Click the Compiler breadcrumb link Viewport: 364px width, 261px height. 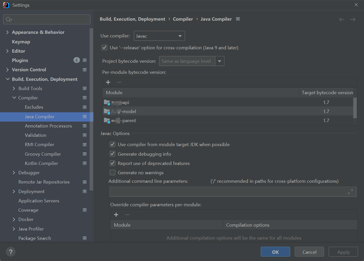pos(183,19)
